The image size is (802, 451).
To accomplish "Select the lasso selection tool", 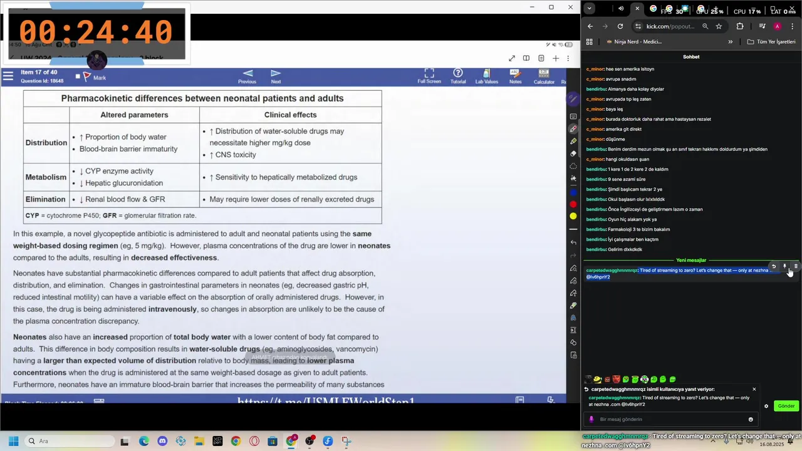I will coord(573,166).
